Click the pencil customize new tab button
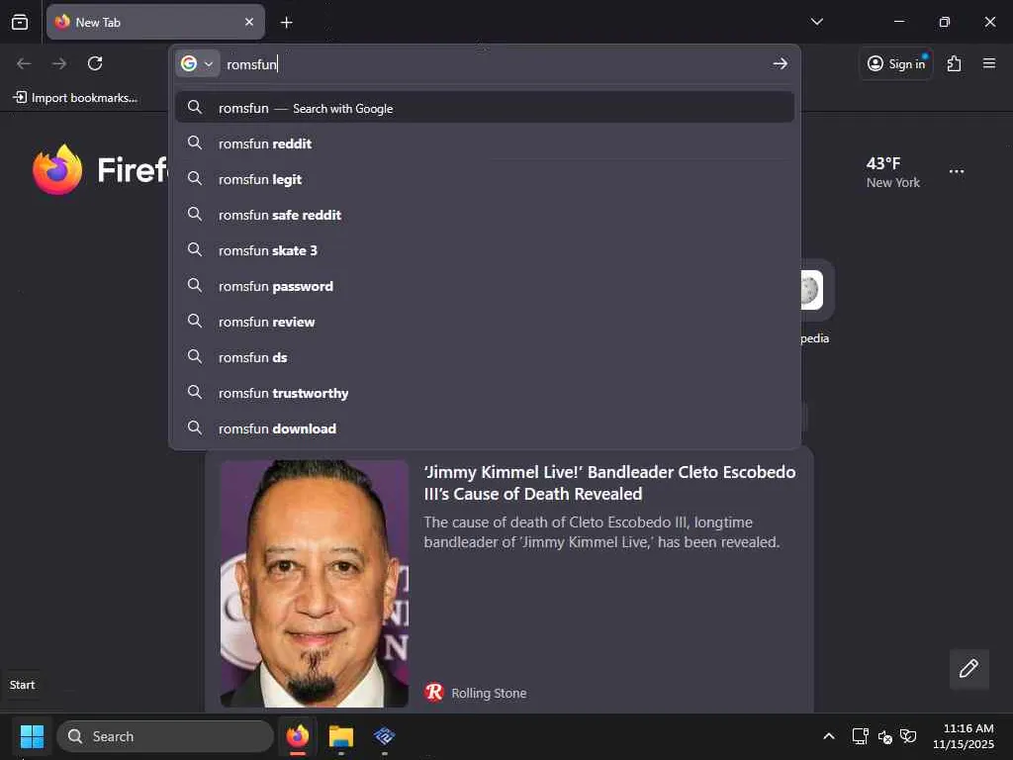The height and width of the screenshot is (760, 1013). click(x=968, y=668)
